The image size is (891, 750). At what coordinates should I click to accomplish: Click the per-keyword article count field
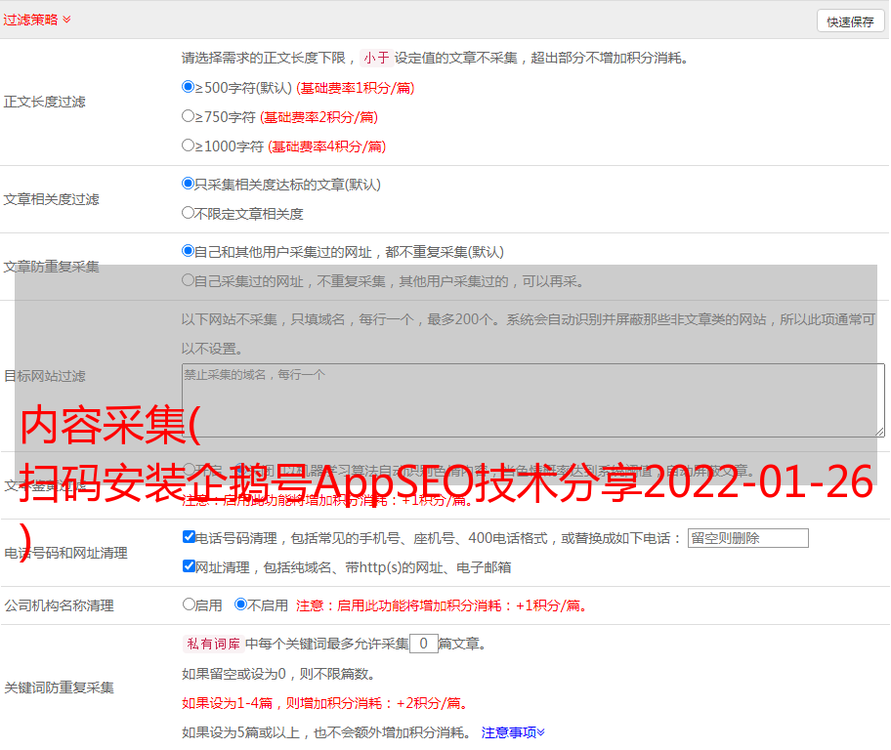423,645
